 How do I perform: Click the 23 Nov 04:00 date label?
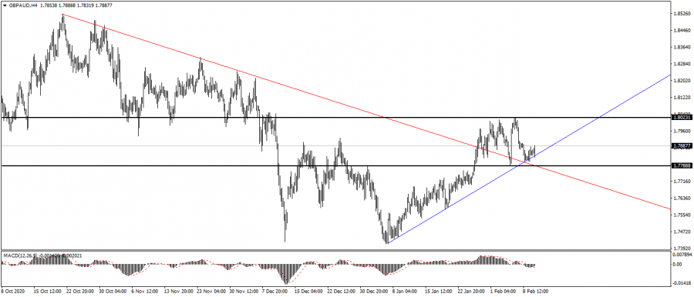[211, 292]
